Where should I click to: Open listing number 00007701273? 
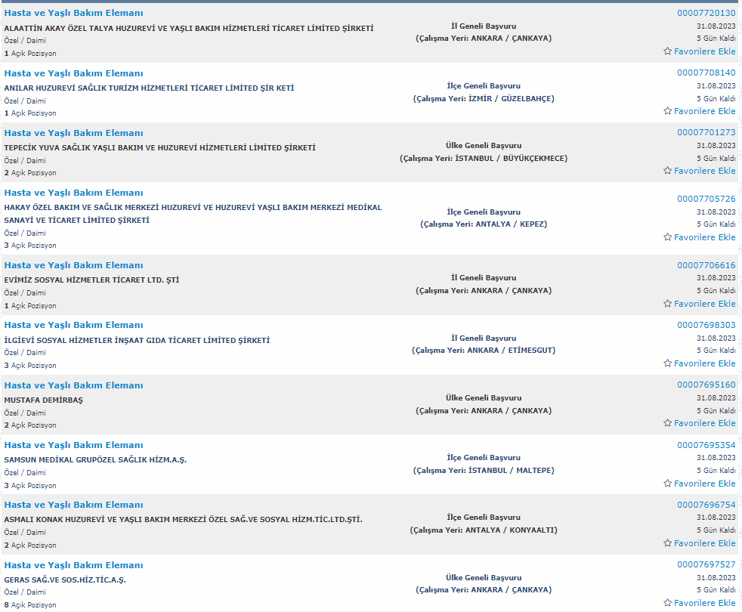pos(706,132)
